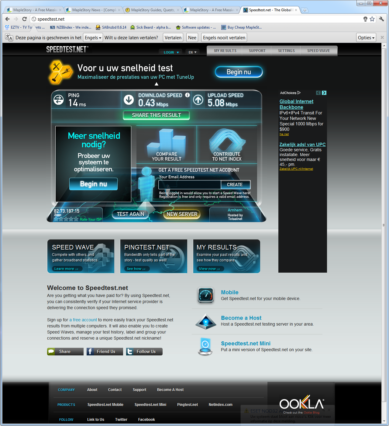Rate your ISP with the stars

pyautogui.click(x=66, y=219)
